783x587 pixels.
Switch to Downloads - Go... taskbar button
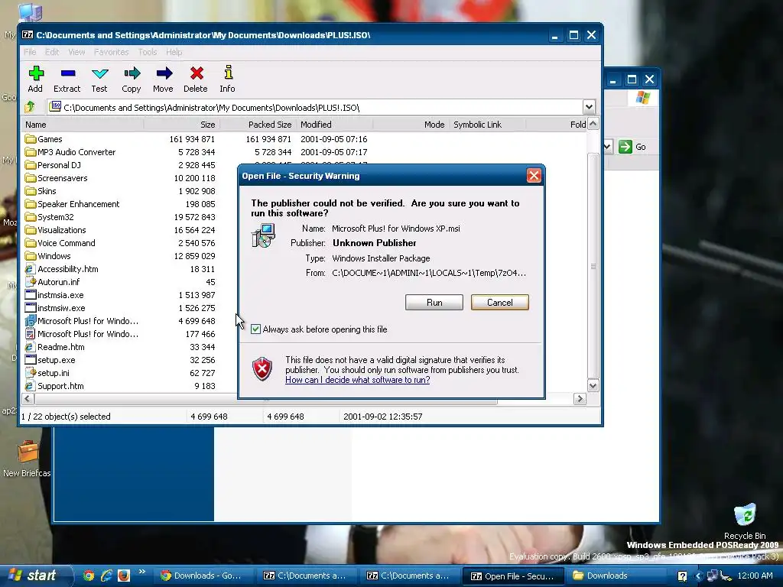[x=204, y=576]
